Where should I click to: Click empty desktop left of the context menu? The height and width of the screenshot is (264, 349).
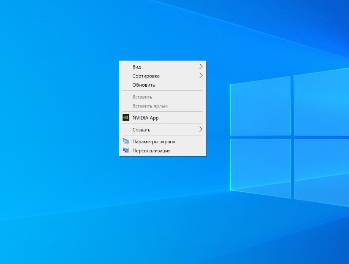[x=57, y=113]
